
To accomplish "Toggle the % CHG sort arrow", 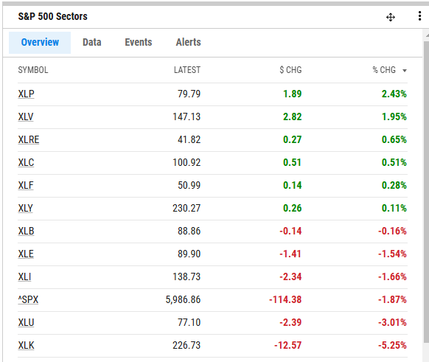I will (x=405, y=71).
